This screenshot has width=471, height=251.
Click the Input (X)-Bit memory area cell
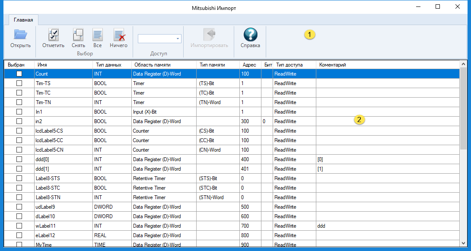pyautogui.click(x=164, y=112)
